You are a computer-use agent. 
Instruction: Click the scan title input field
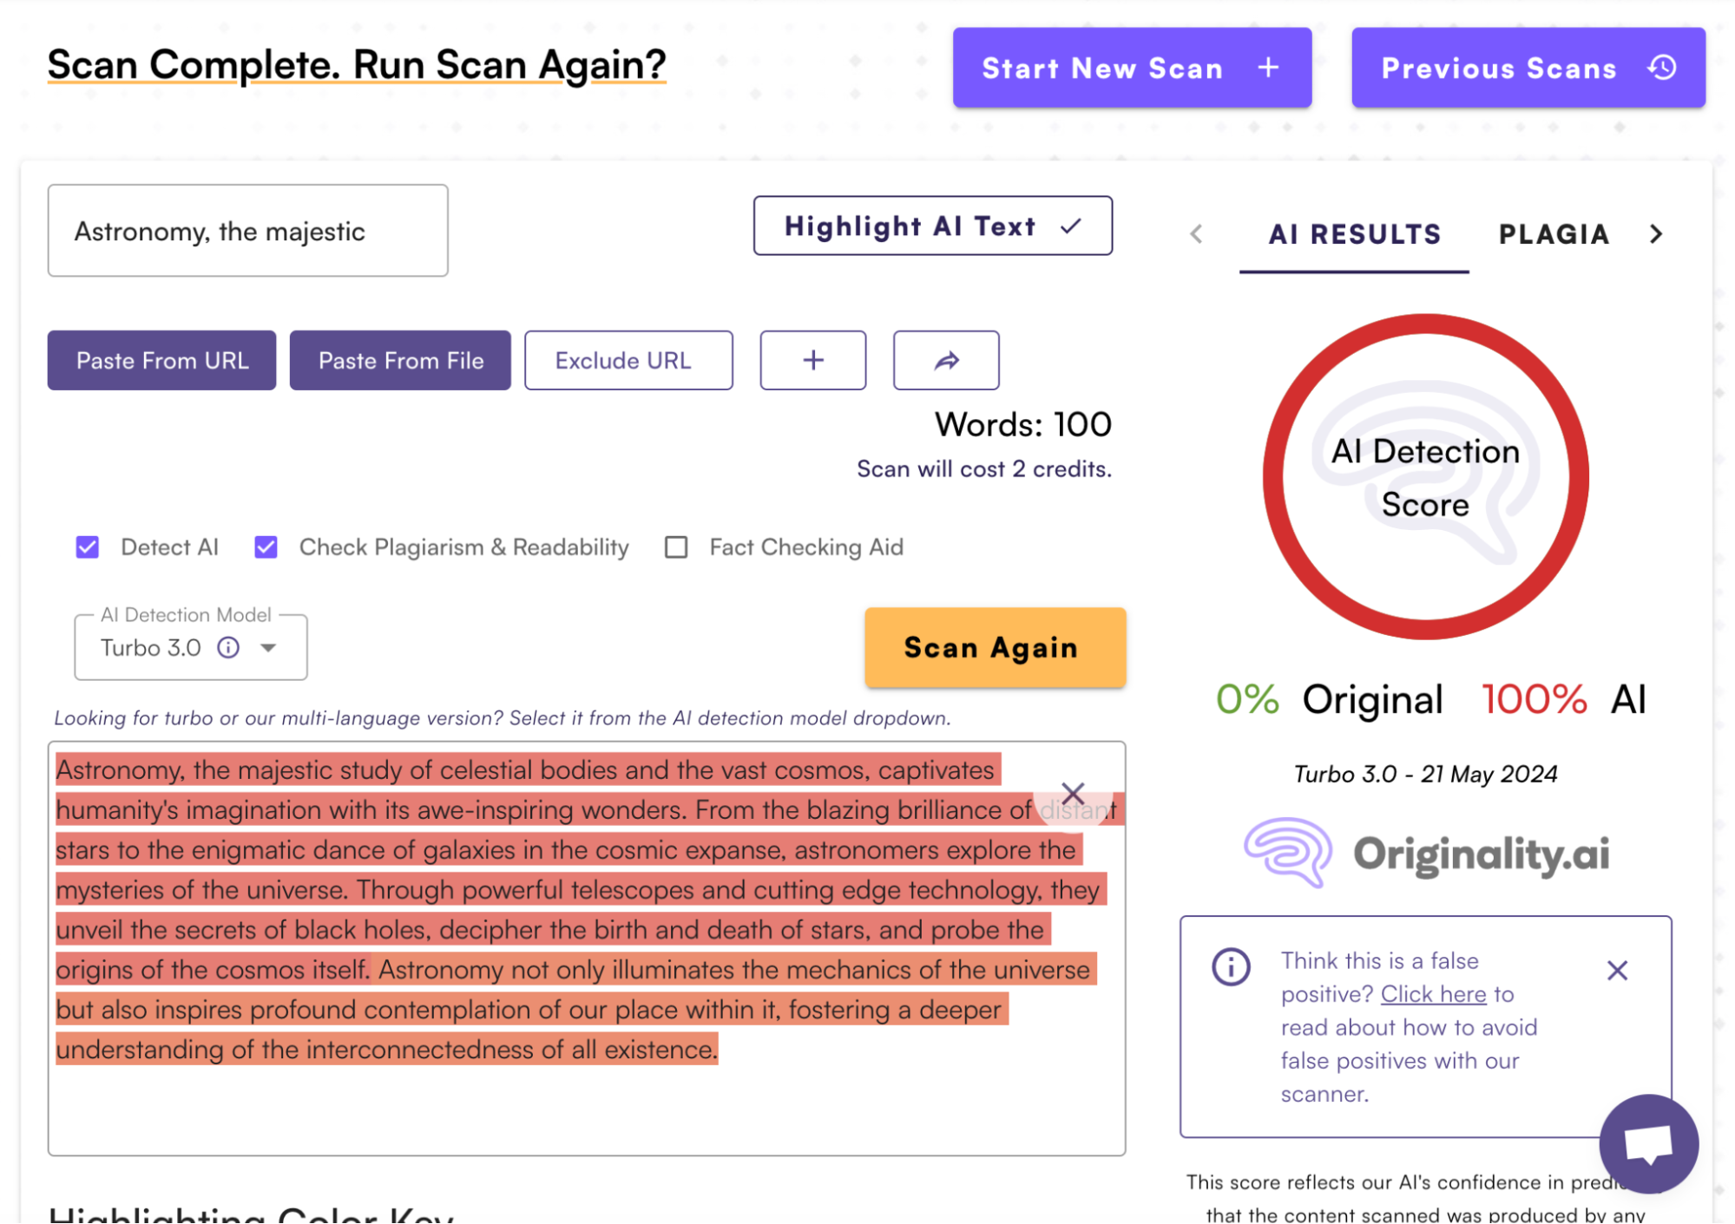(x=247, y=231)
